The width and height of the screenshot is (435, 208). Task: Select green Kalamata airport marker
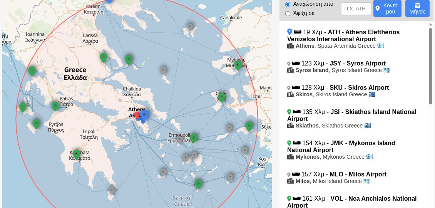pyautogui.click(x=77, y=154)
